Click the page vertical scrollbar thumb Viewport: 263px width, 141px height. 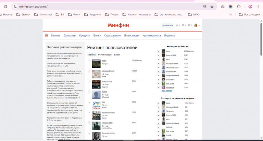(261, 39)
